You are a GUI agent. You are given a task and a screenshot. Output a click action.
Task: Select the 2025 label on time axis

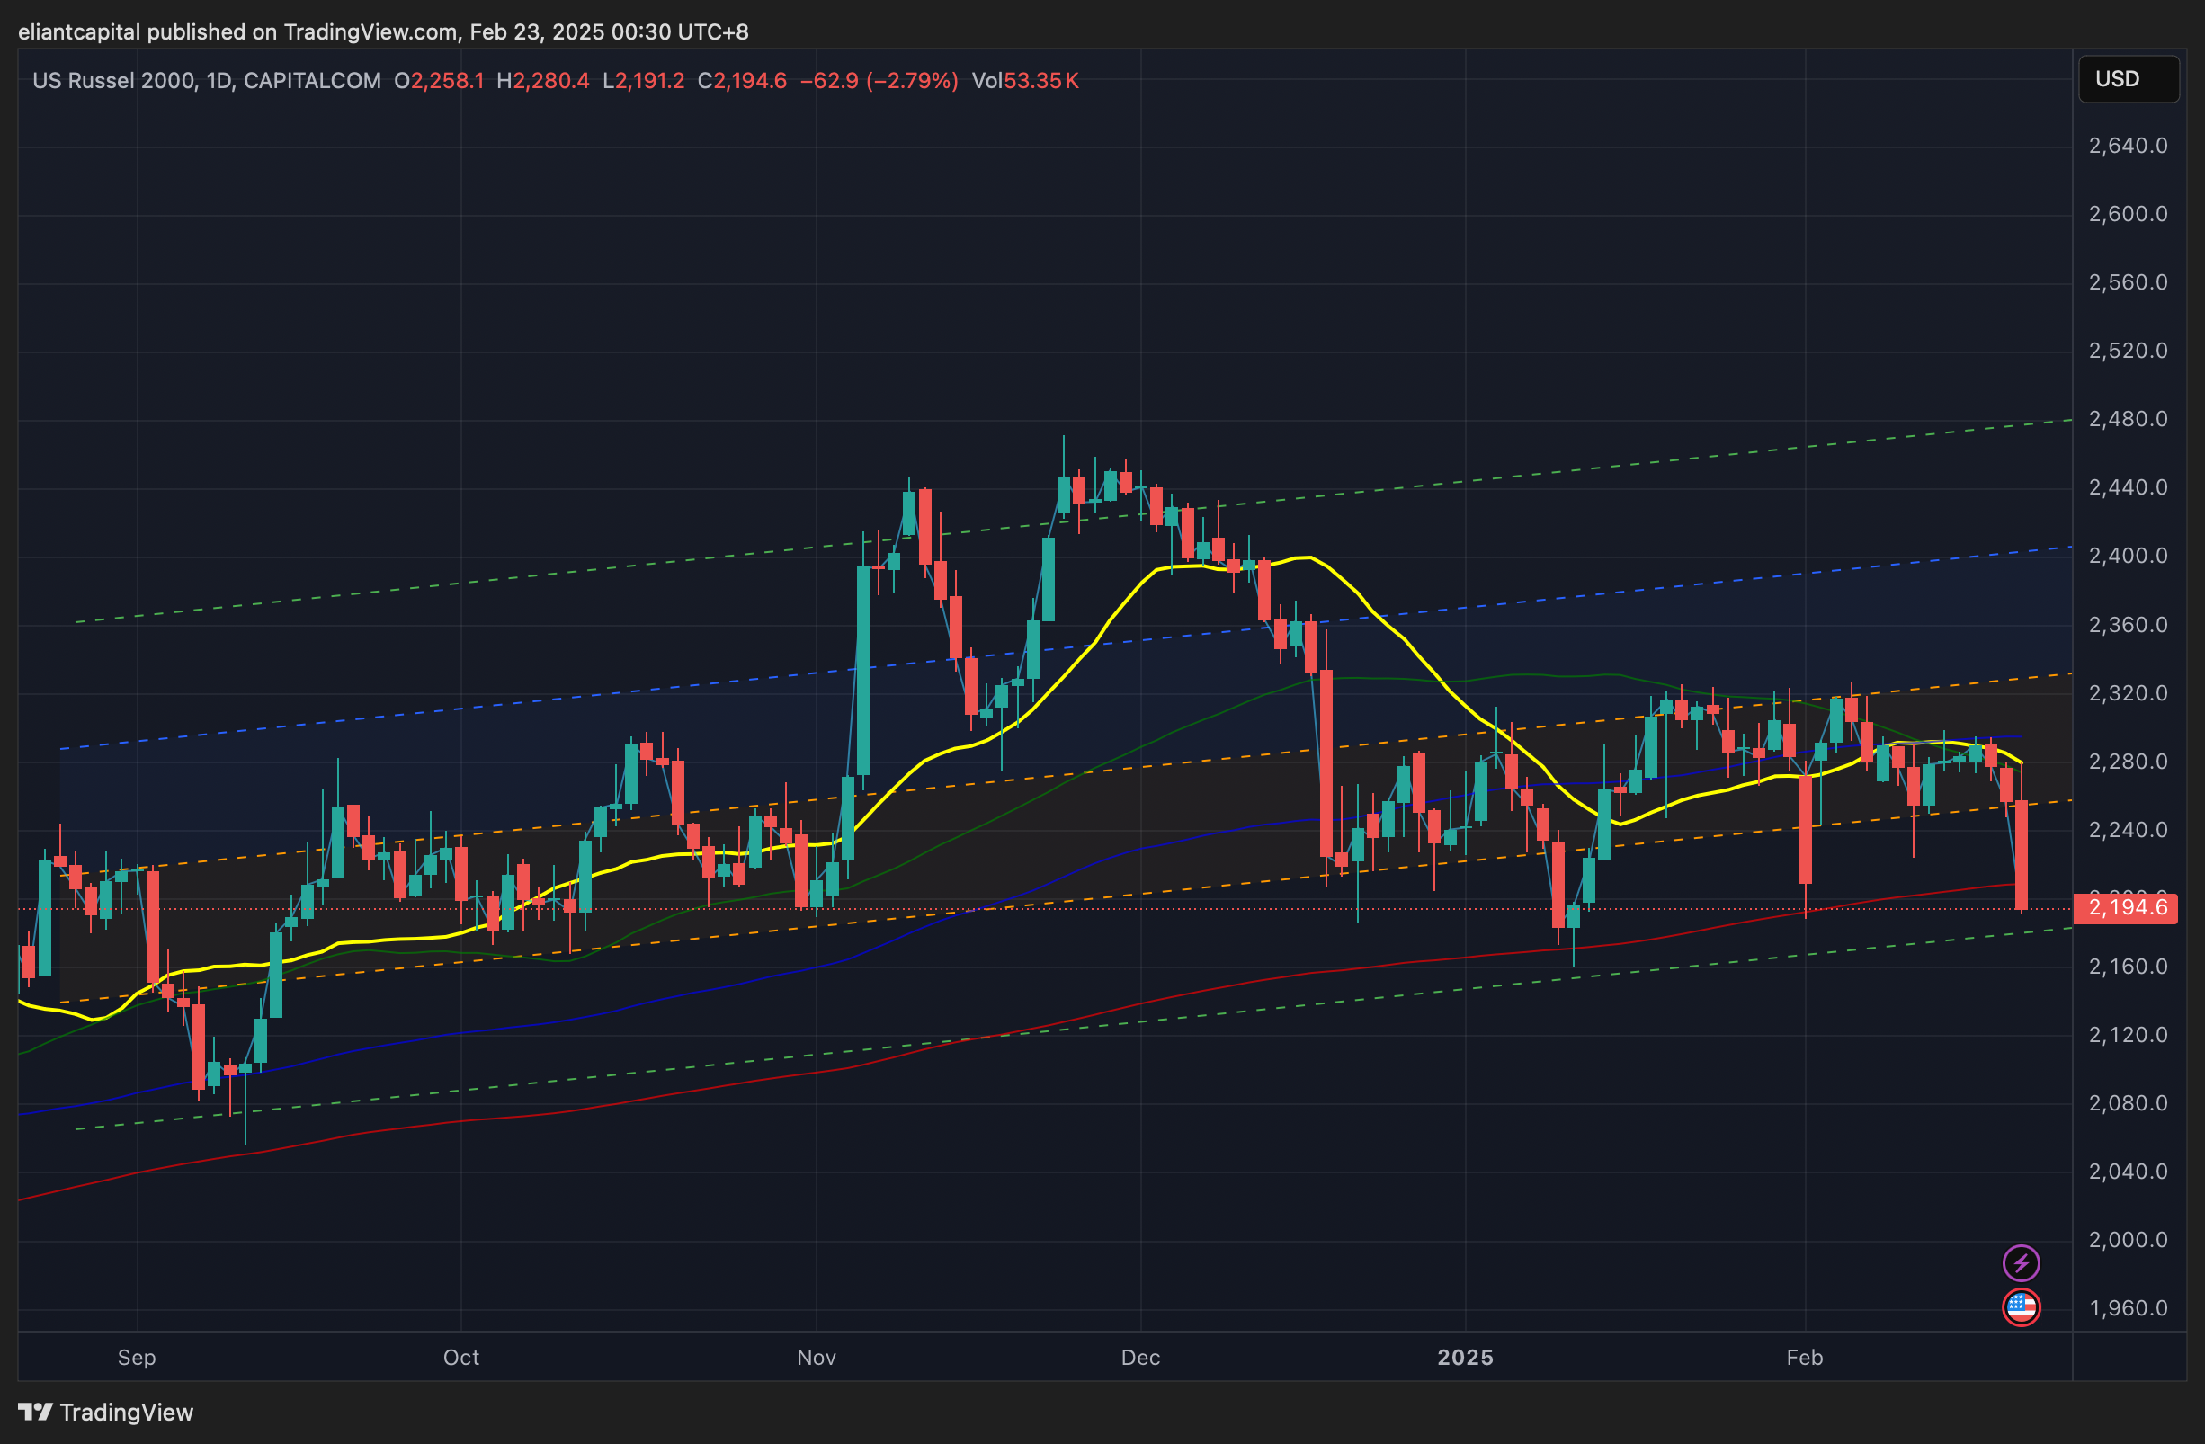1465,1357
